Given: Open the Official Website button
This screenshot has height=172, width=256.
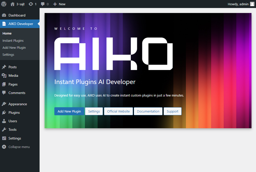Looking at the screenshot, I should click(x=118, y=111).
